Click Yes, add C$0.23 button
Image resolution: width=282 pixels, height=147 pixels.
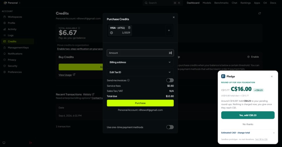click(x=248, y=115)
